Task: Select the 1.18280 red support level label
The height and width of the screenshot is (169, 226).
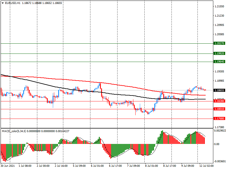Action: tap(219, 101)
